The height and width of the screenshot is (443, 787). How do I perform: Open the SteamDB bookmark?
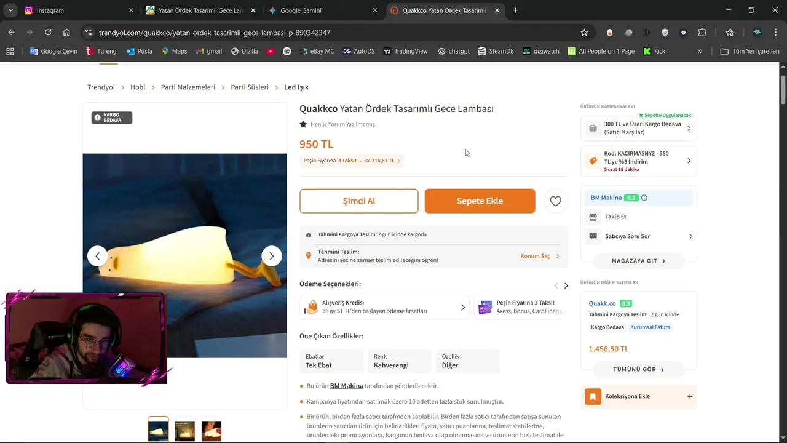point(496,51)
